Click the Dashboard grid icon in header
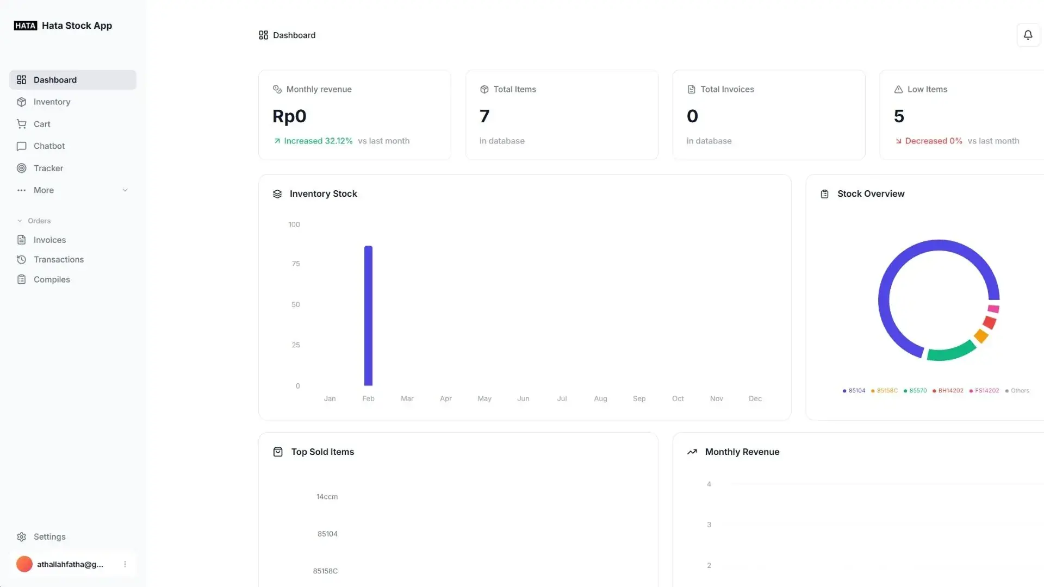1044x587 pixels. point(264,35)
